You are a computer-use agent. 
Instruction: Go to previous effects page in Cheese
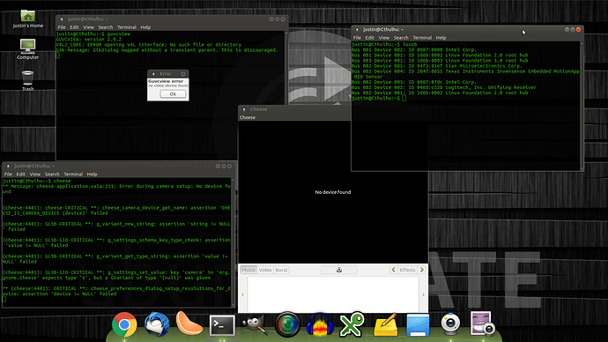click(x=394, y=270)
